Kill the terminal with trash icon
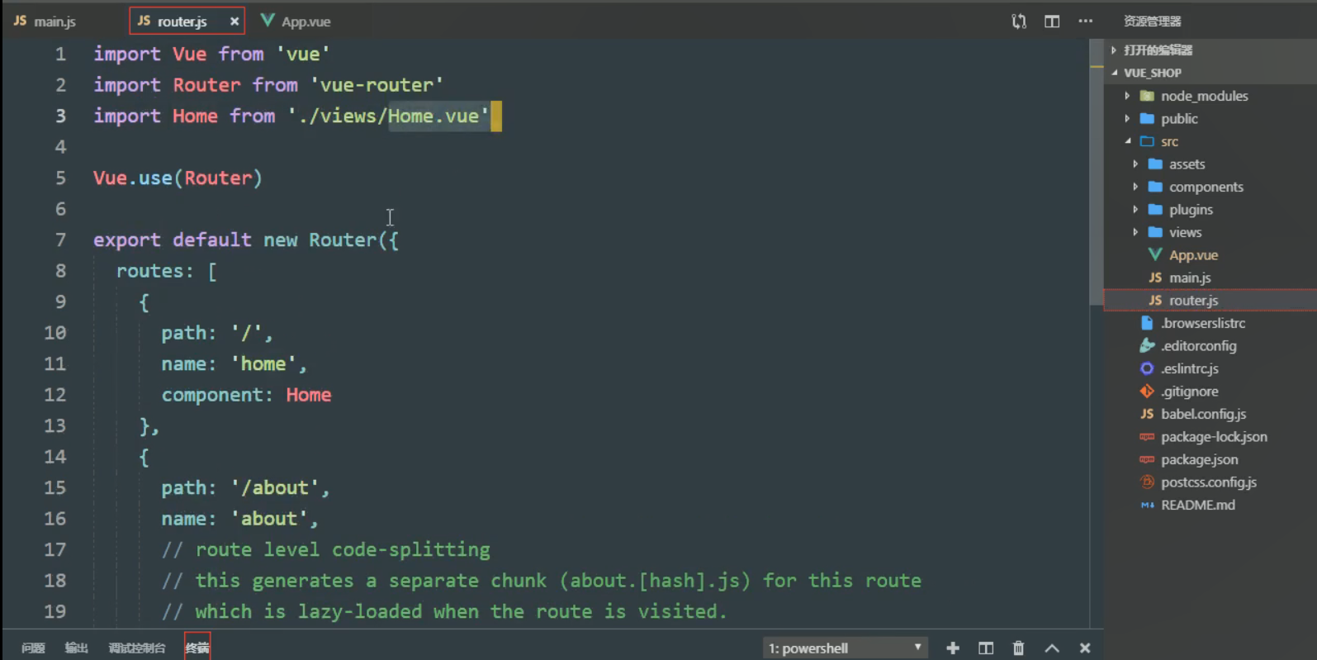 [x=1019, y=648]
